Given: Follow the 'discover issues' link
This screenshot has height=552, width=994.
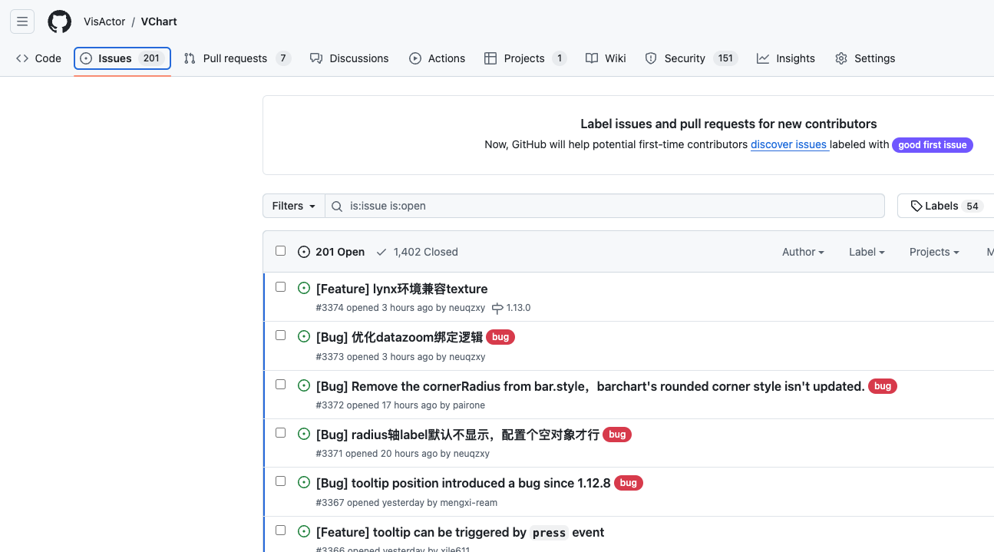Looking at the screenshot, I should point(789,144).
